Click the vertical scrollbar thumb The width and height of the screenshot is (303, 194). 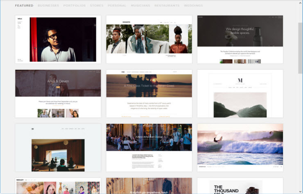pos(300,48)
